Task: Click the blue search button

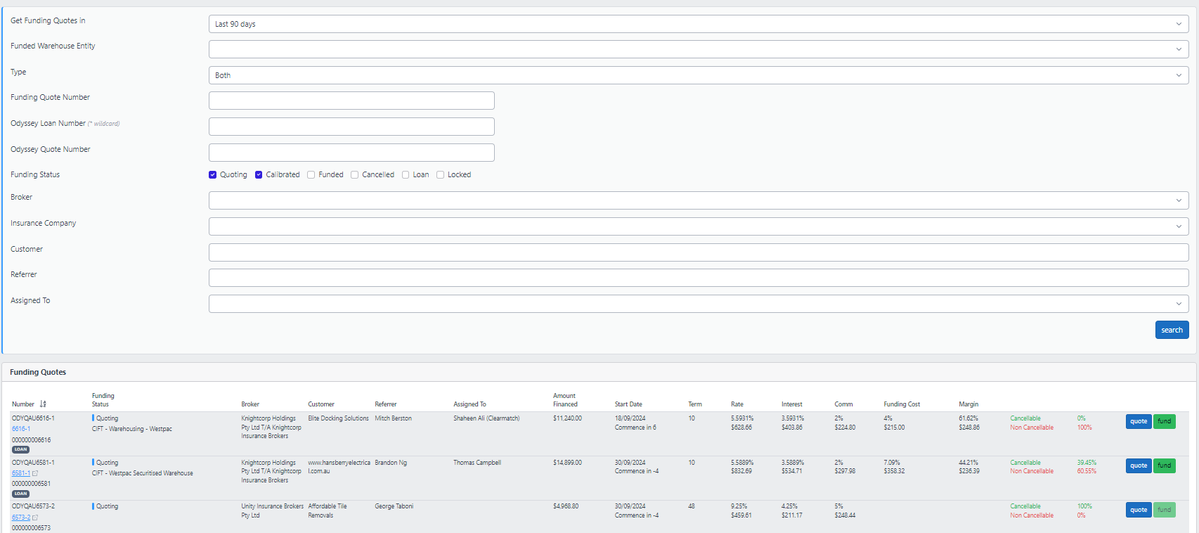Action: click(1172, 330)
